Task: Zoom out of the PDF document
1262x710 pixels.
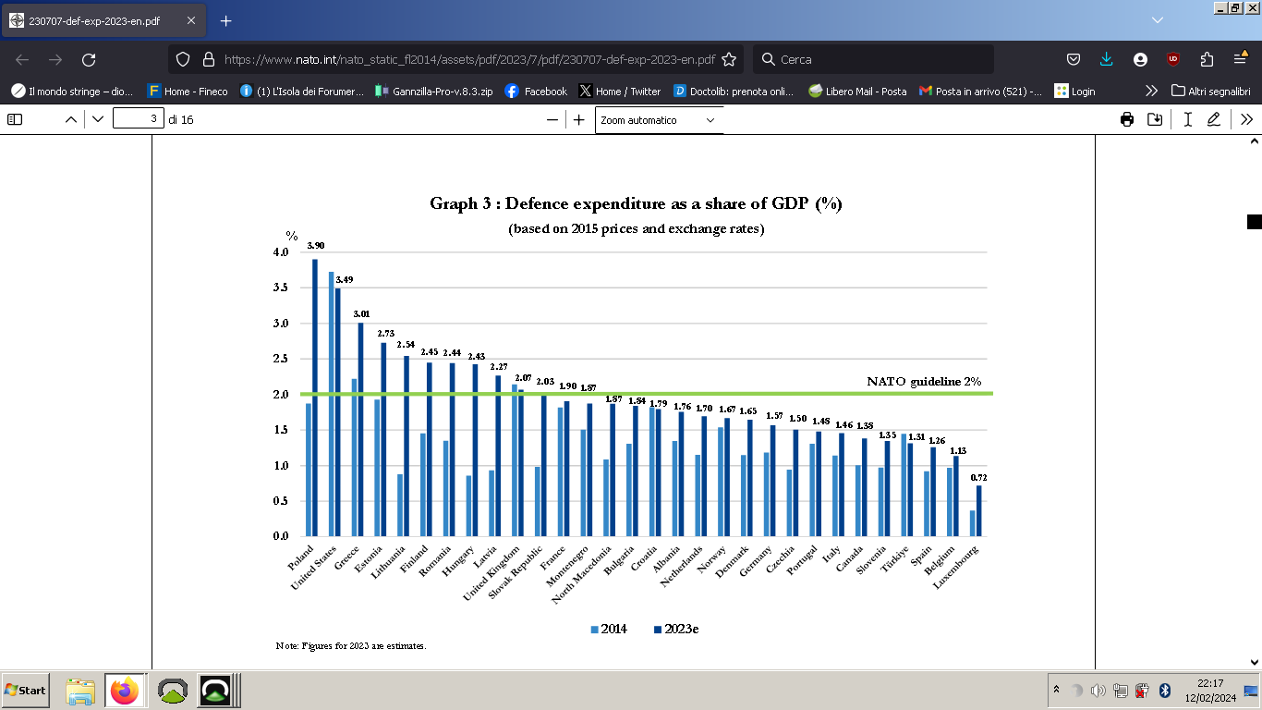Action: [552, 119]
